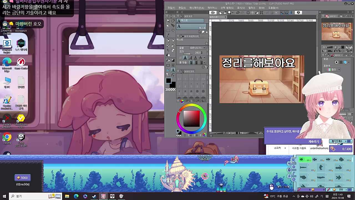Select the pencil tool
Screen dimensions: 355x200
pos(173,40)
